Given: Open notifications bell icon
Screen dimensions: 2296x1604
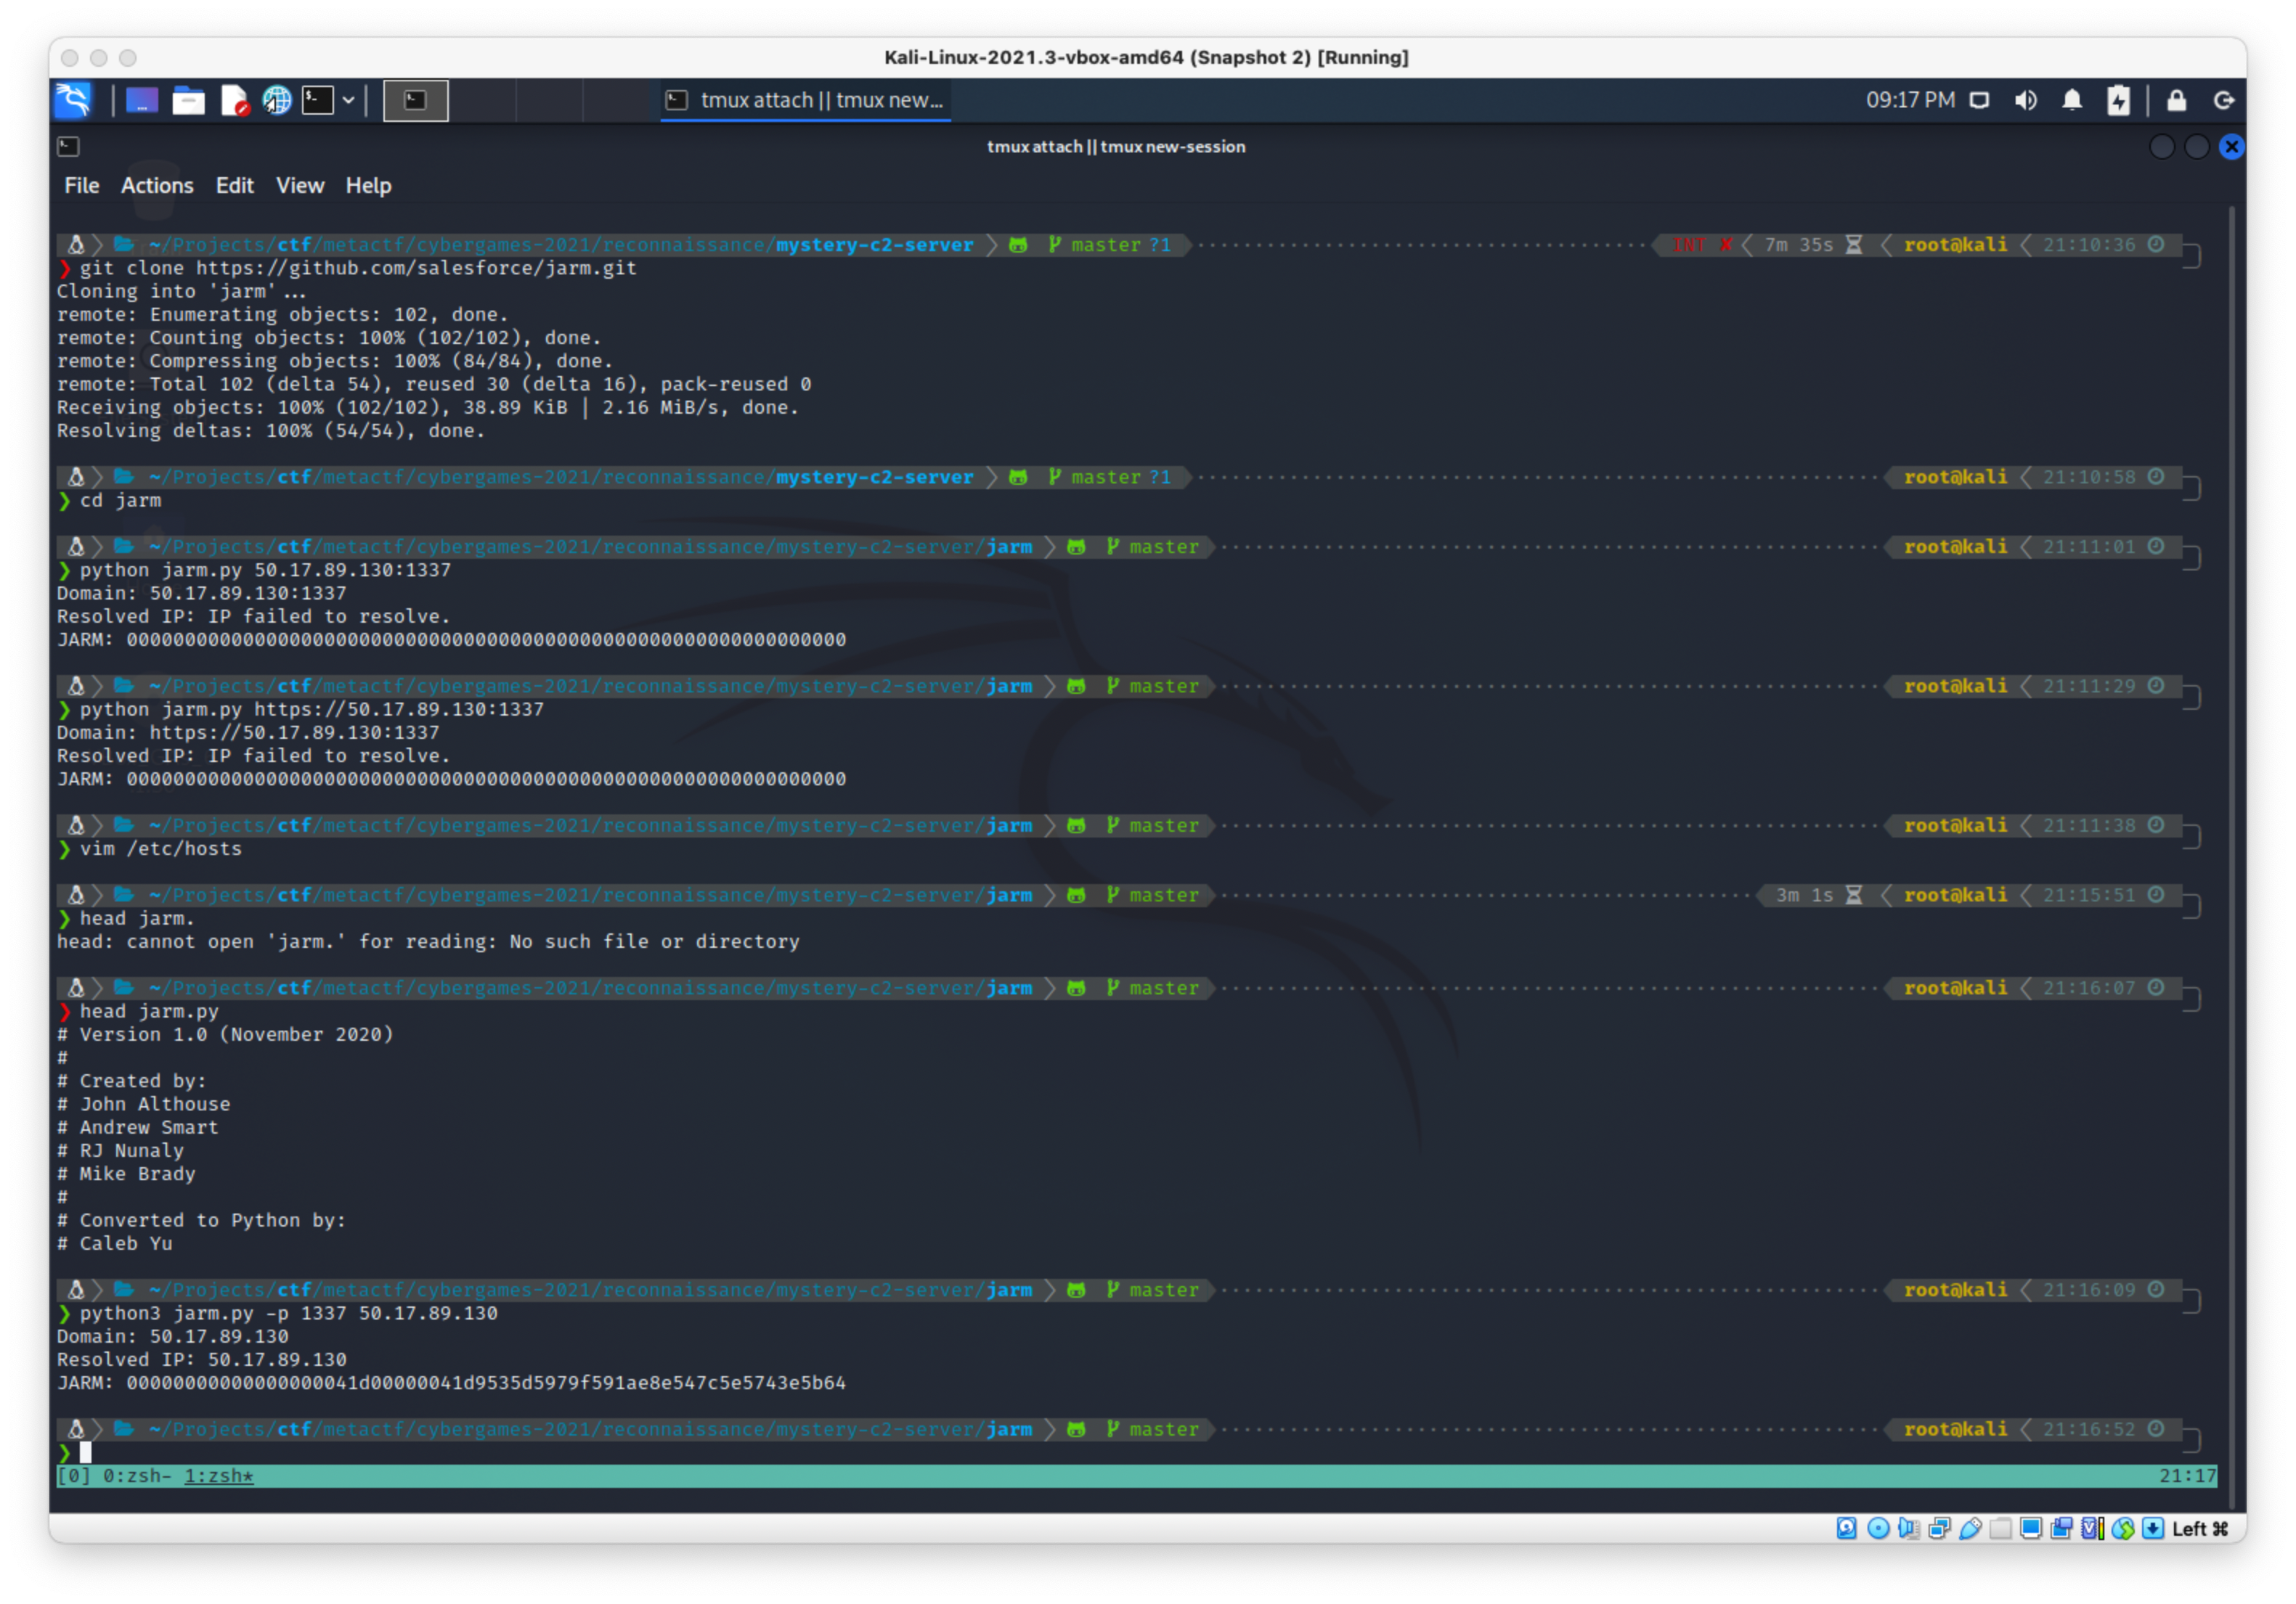Looking at the screenshot, I should [2072, 100].
